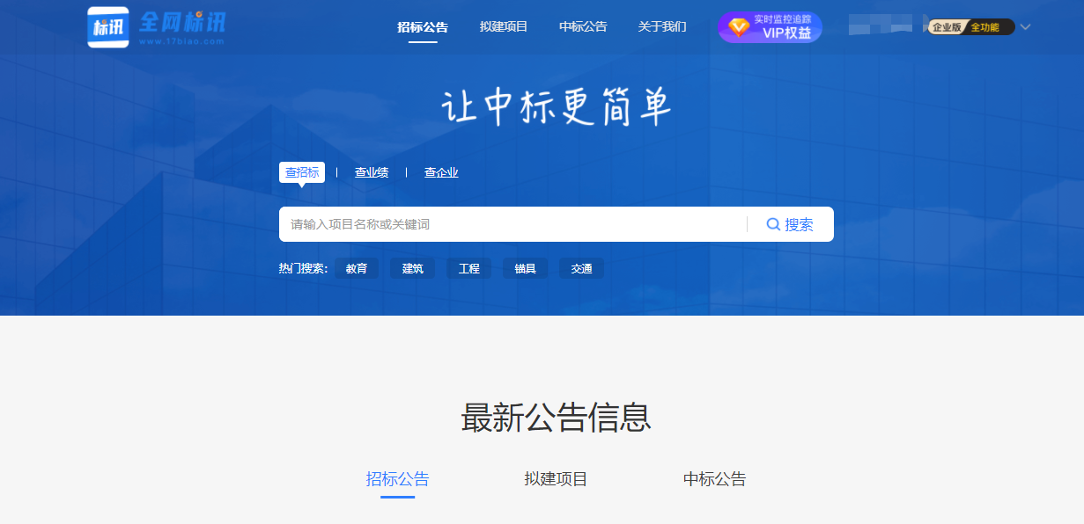Switch to 查企业 search mode
Screen dimensions: 1084x524
click(441, 172)
